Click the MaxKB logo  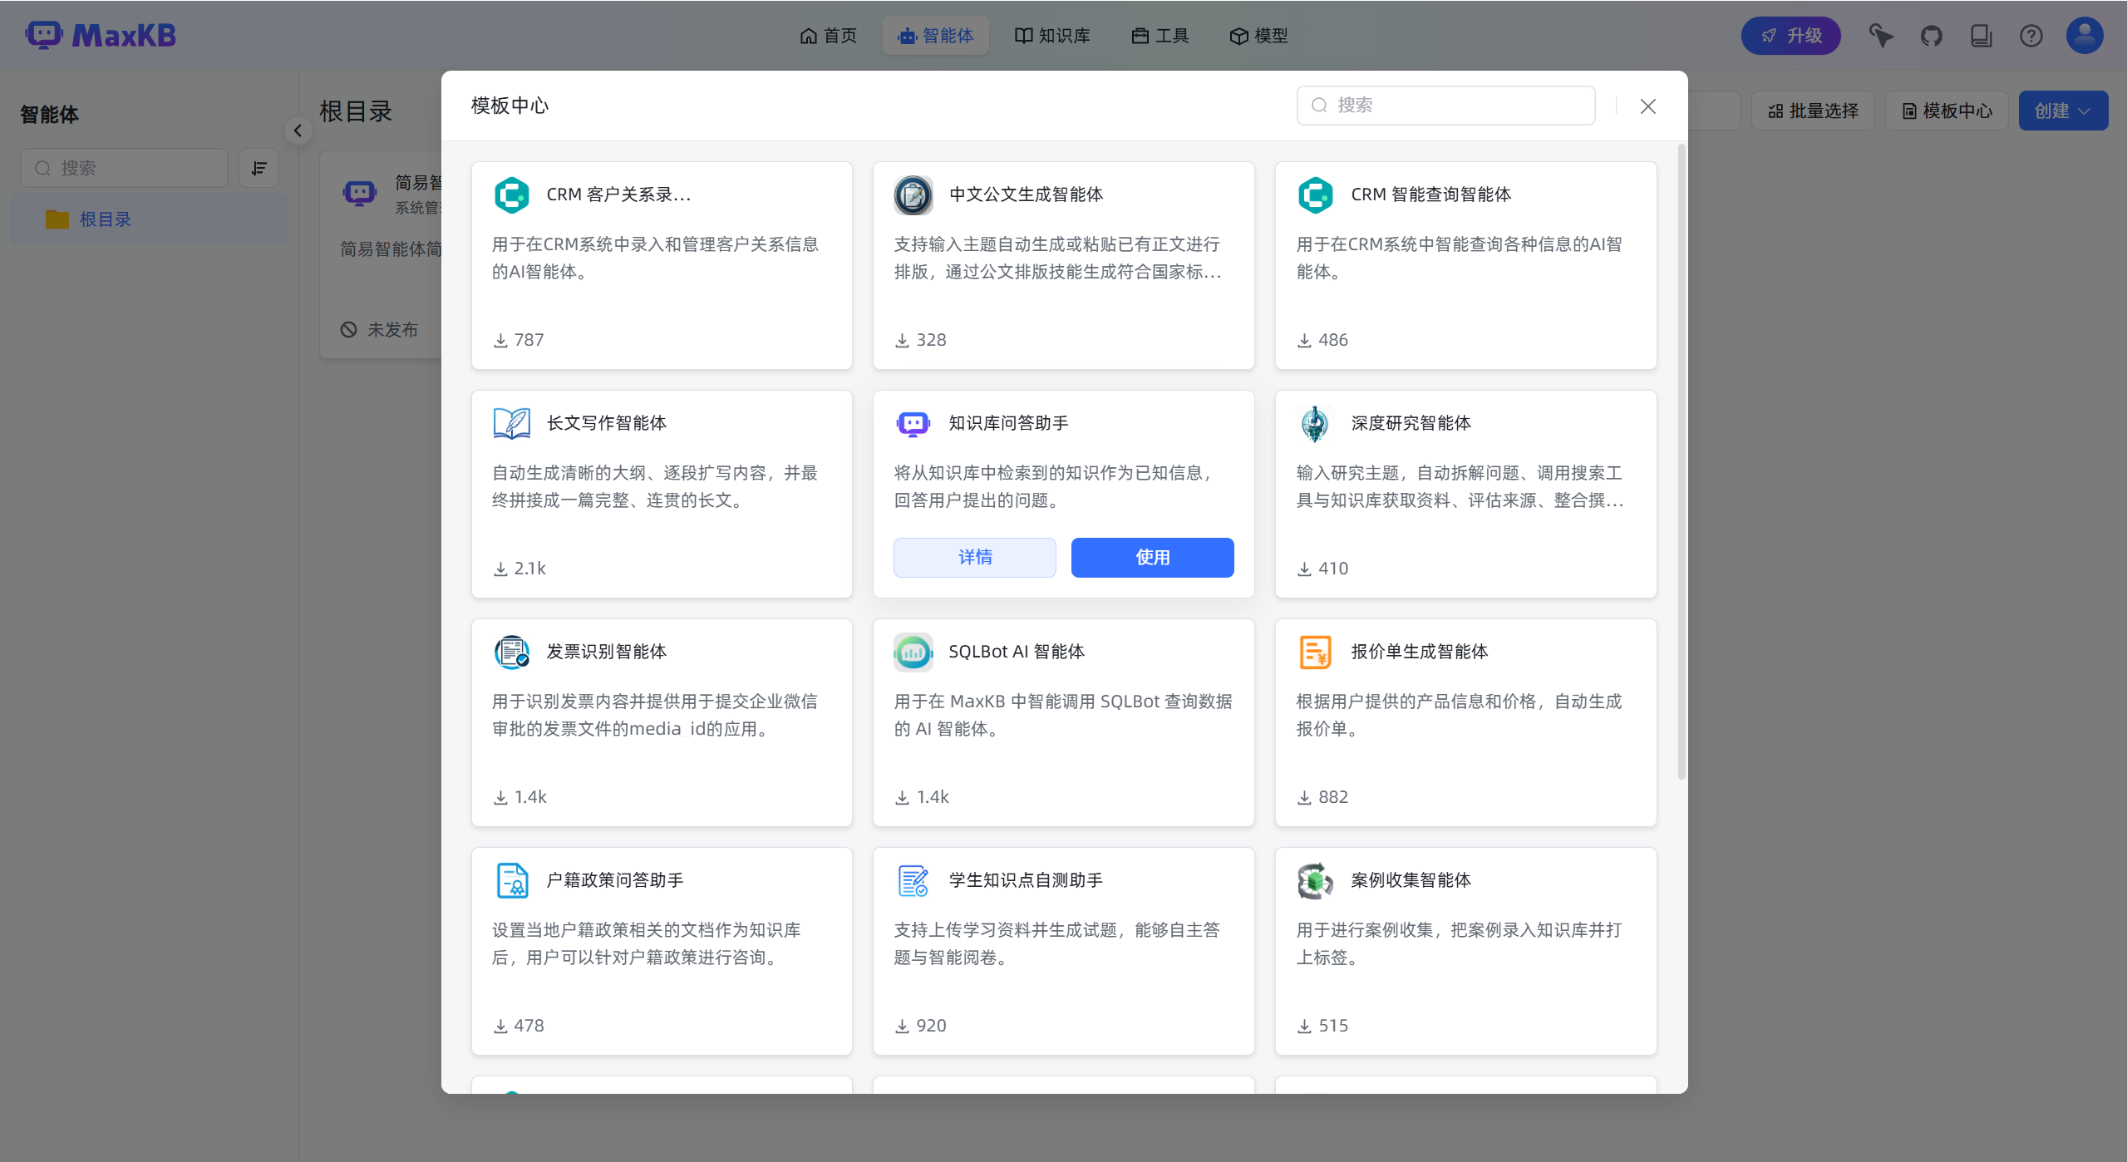(x=101, y=35)
